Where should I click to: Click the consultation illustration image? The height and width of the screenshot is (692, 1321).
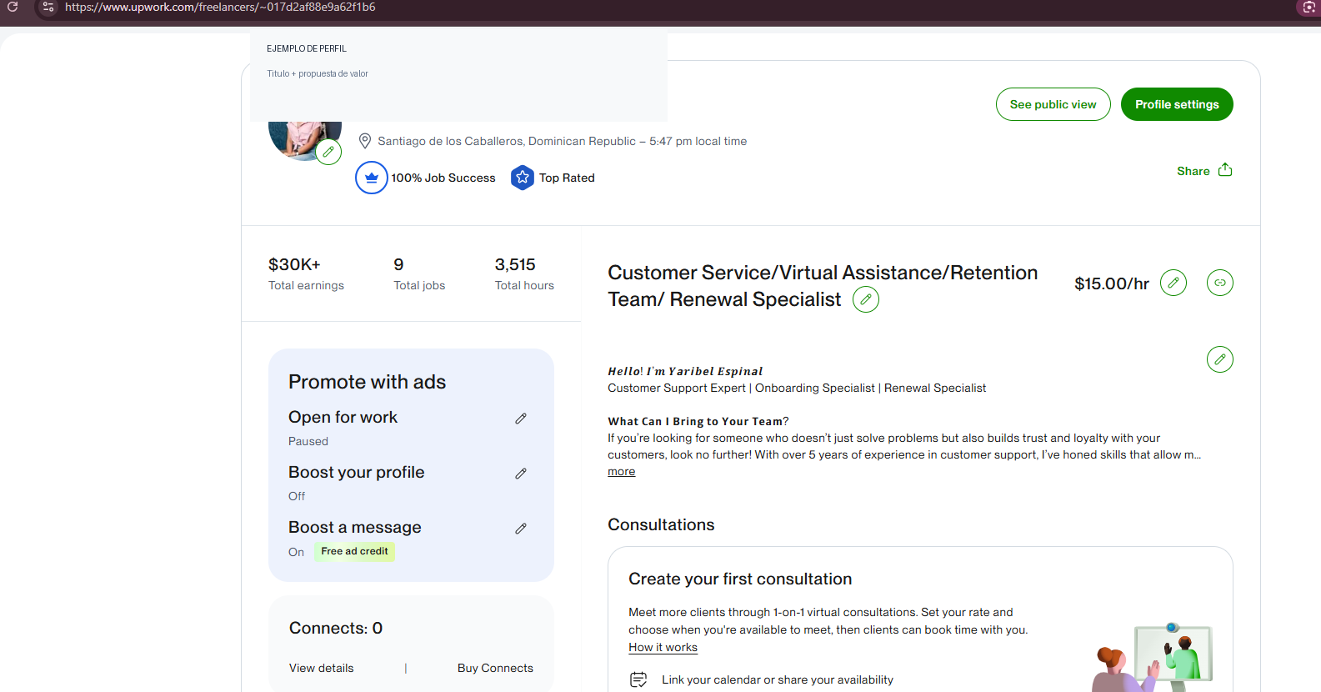1153,657
